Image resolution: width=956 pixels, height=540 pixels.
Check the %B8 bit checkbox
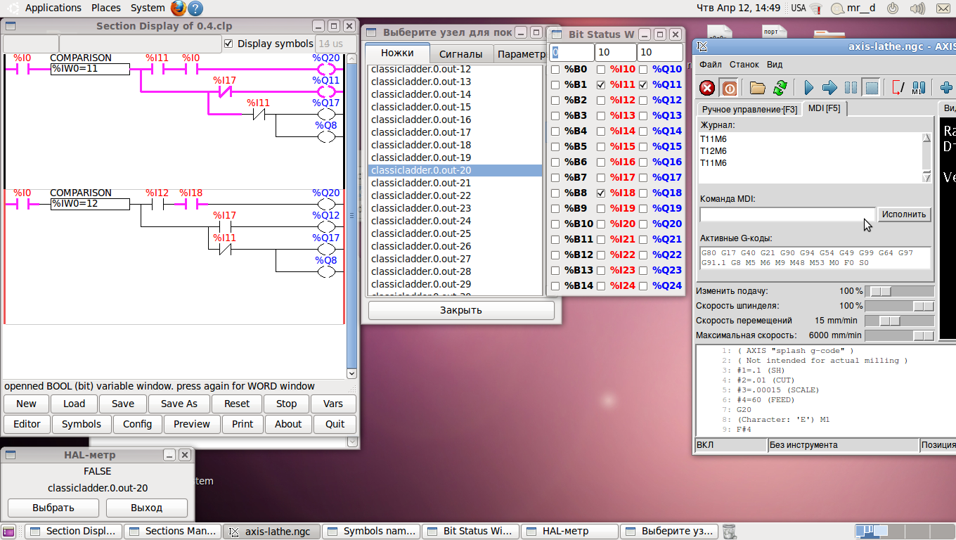pos(555,193)
